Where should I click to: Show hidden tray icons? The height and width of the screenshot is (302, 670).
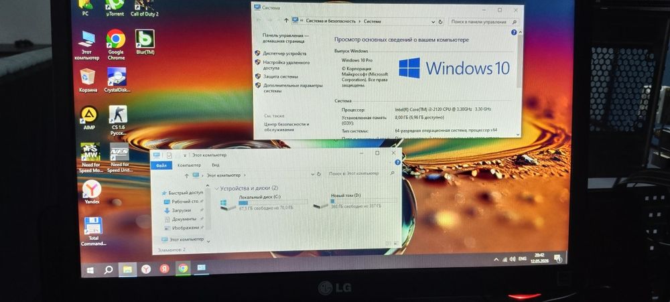(x=496, y=259)
